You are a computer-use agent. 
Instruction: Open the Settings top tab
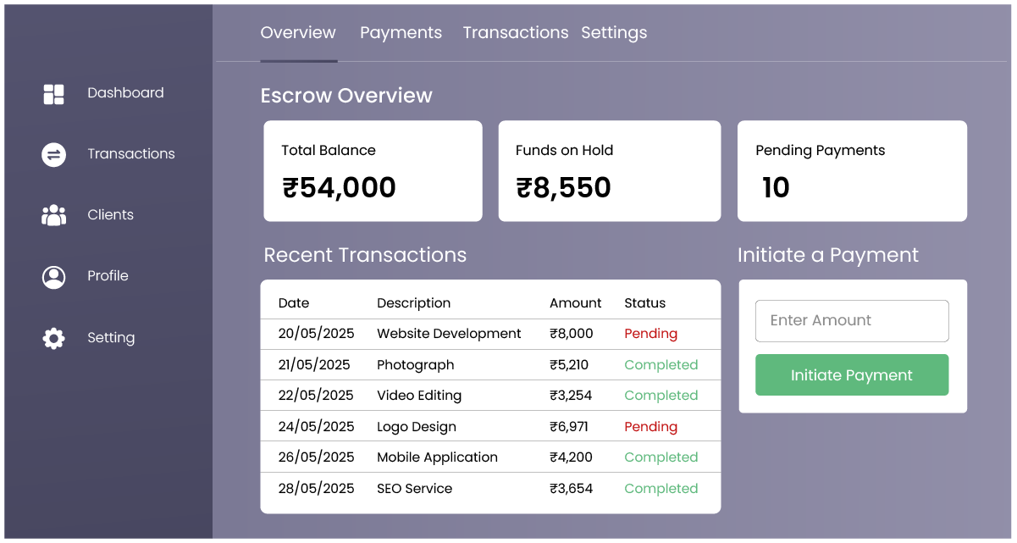click(x=614, y=33)
